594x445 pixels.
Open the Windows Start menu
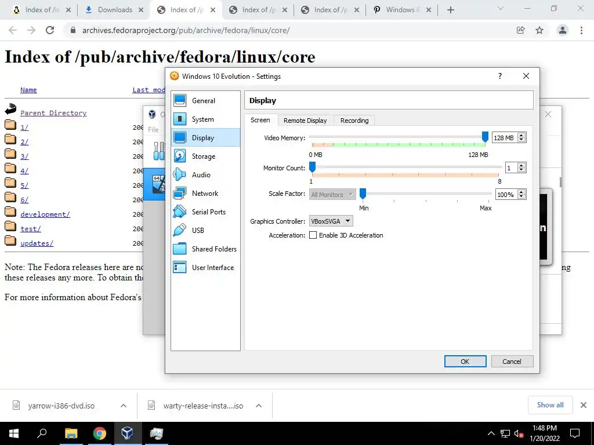point(14,433)
